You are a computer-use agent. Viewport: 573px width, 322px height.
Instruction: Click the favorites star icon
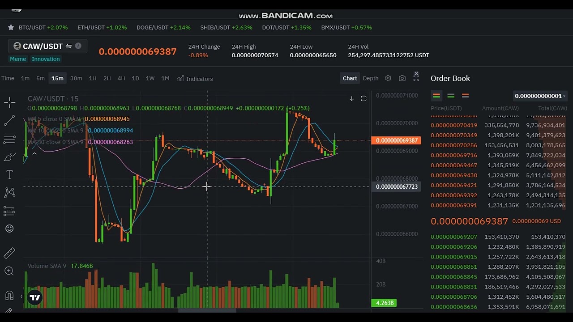(x=11, y=27)
